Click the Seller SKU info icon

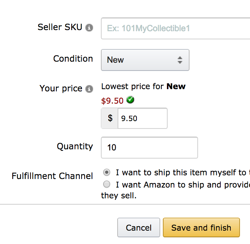[89, 27]
